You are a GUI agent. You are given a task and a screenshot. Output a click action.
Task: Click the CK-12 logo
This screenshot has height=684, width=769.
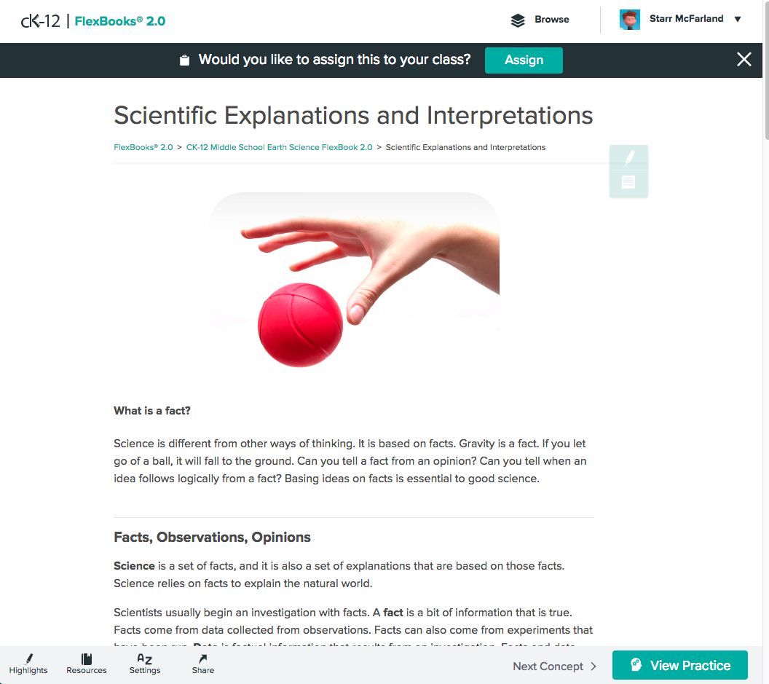click(x=41, y=20)
